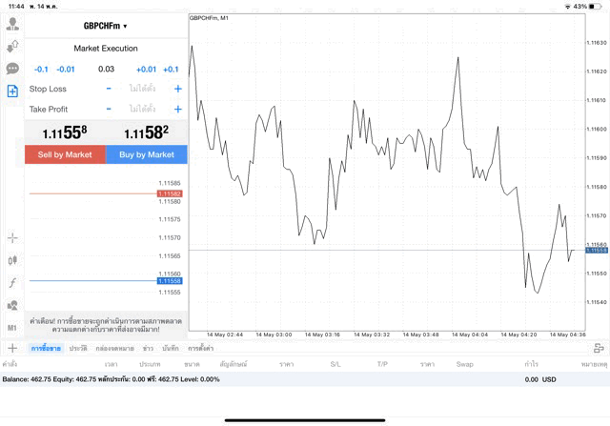Decrease the Take Profit value with minus
This screenshot has width=610, height=426.
tap(109, 110)
